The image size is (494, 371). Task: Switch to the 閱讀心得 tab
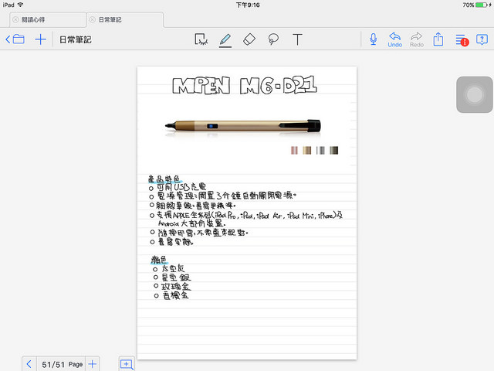[x=48, y=20]
